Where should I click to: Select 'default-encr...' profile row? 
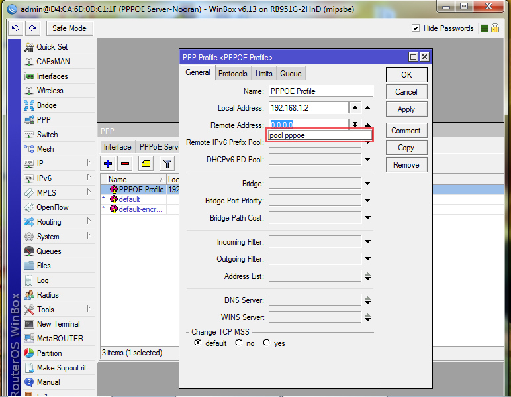tap(140, 209)
